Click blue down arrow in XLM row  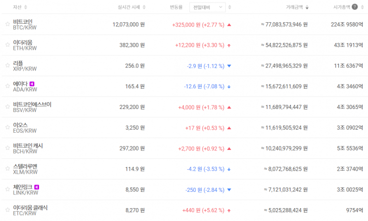point(229,169)
